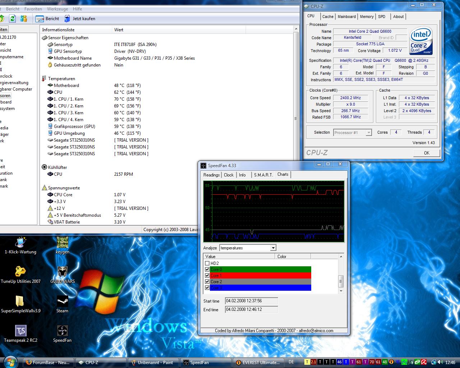Click the VBAT Batterie icon
The width and height of the screenshot is (460, 368).
(x=50, y=222)
